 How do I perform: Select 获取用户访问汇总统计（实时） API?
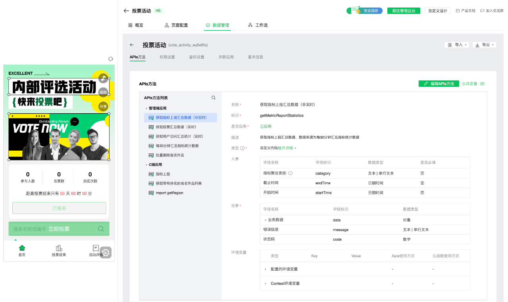click(181, 136)
